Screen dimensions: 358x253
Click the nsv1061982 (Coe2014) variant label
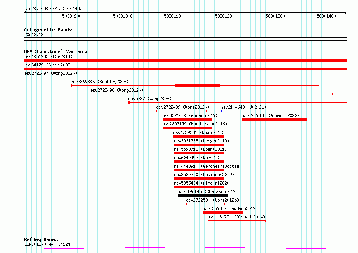pyautogui.click(x=48, y=56)
